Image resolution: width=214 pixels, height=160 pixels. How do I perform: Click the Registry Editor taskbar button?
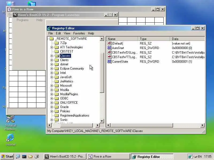point(152,157)
